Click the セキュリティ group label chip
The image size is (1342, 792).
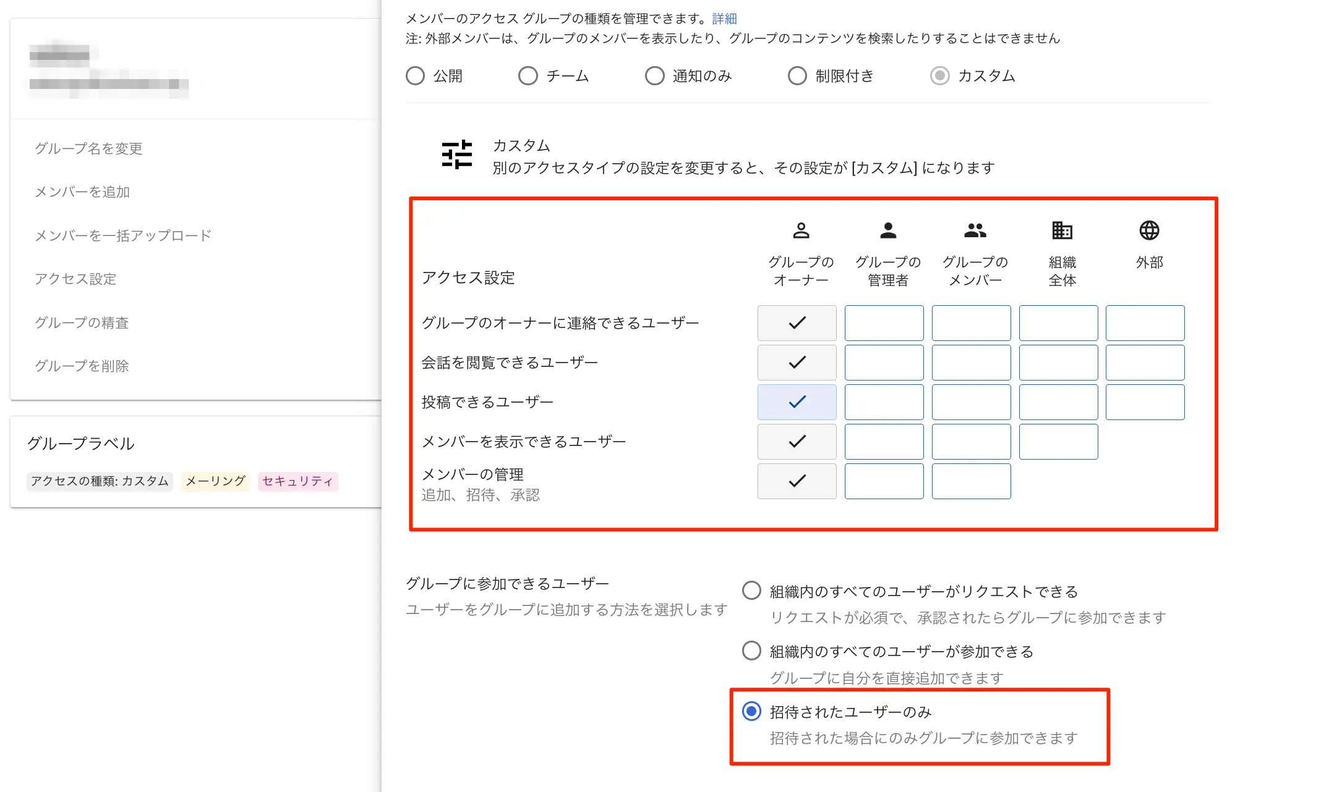click(297, 481)
